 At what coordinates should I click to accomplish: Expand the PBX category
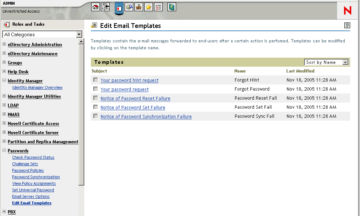coord(4,211)
